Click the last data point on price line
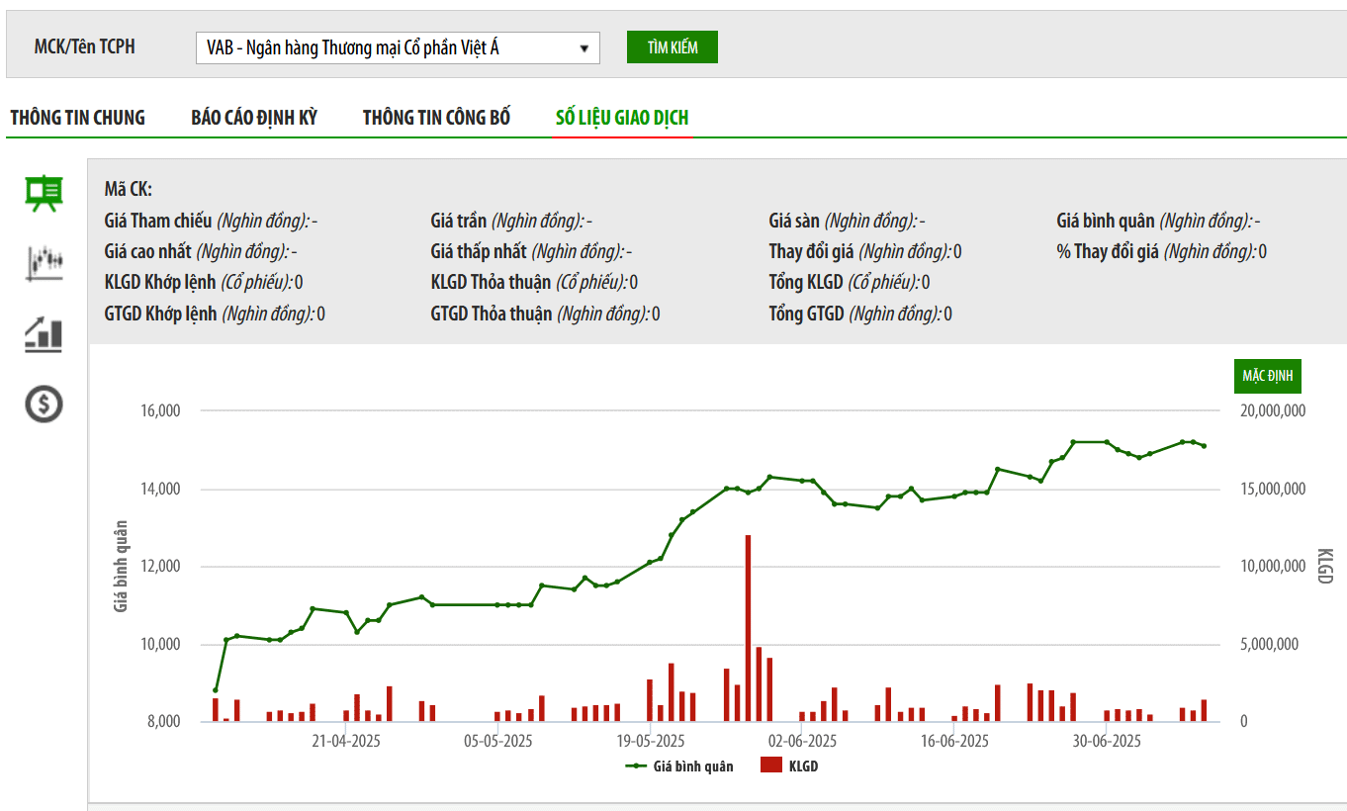Viewport: 1347px width, 811px height. [1204, 446]
